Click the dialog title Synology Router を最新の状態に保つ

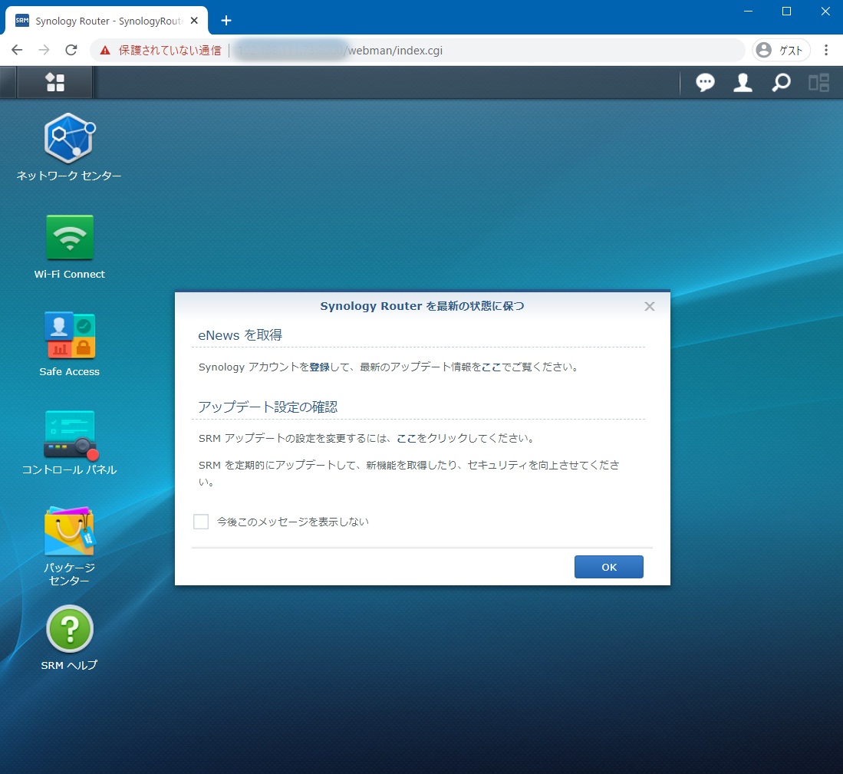(422, 306)
